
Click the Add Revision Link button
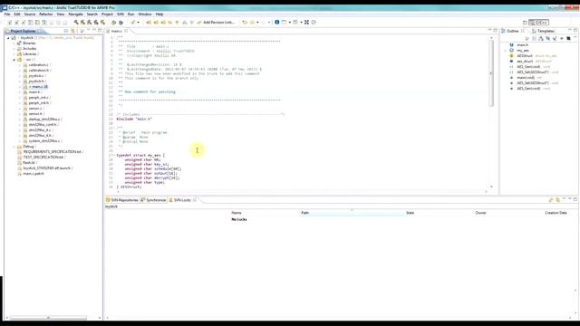tap(216, 22)
